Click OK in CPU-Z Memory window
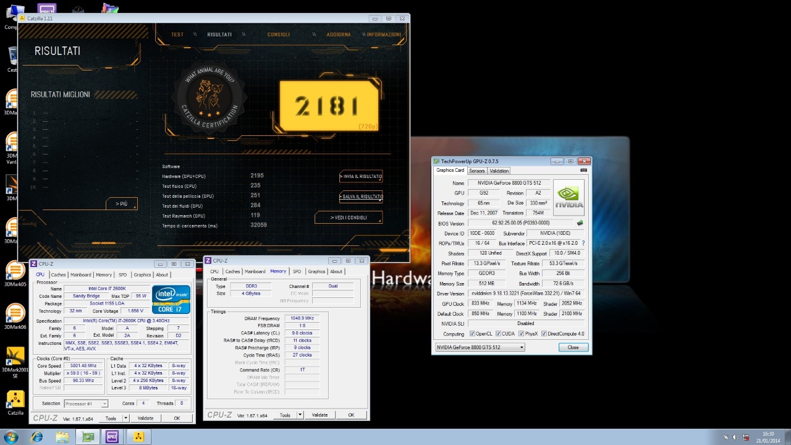791x445 pixels. (x=351, y=415)
